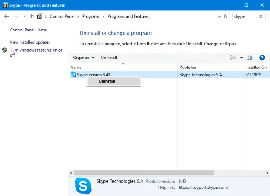Select the Skype icon in the list row
270x196 pixels.
73,75
